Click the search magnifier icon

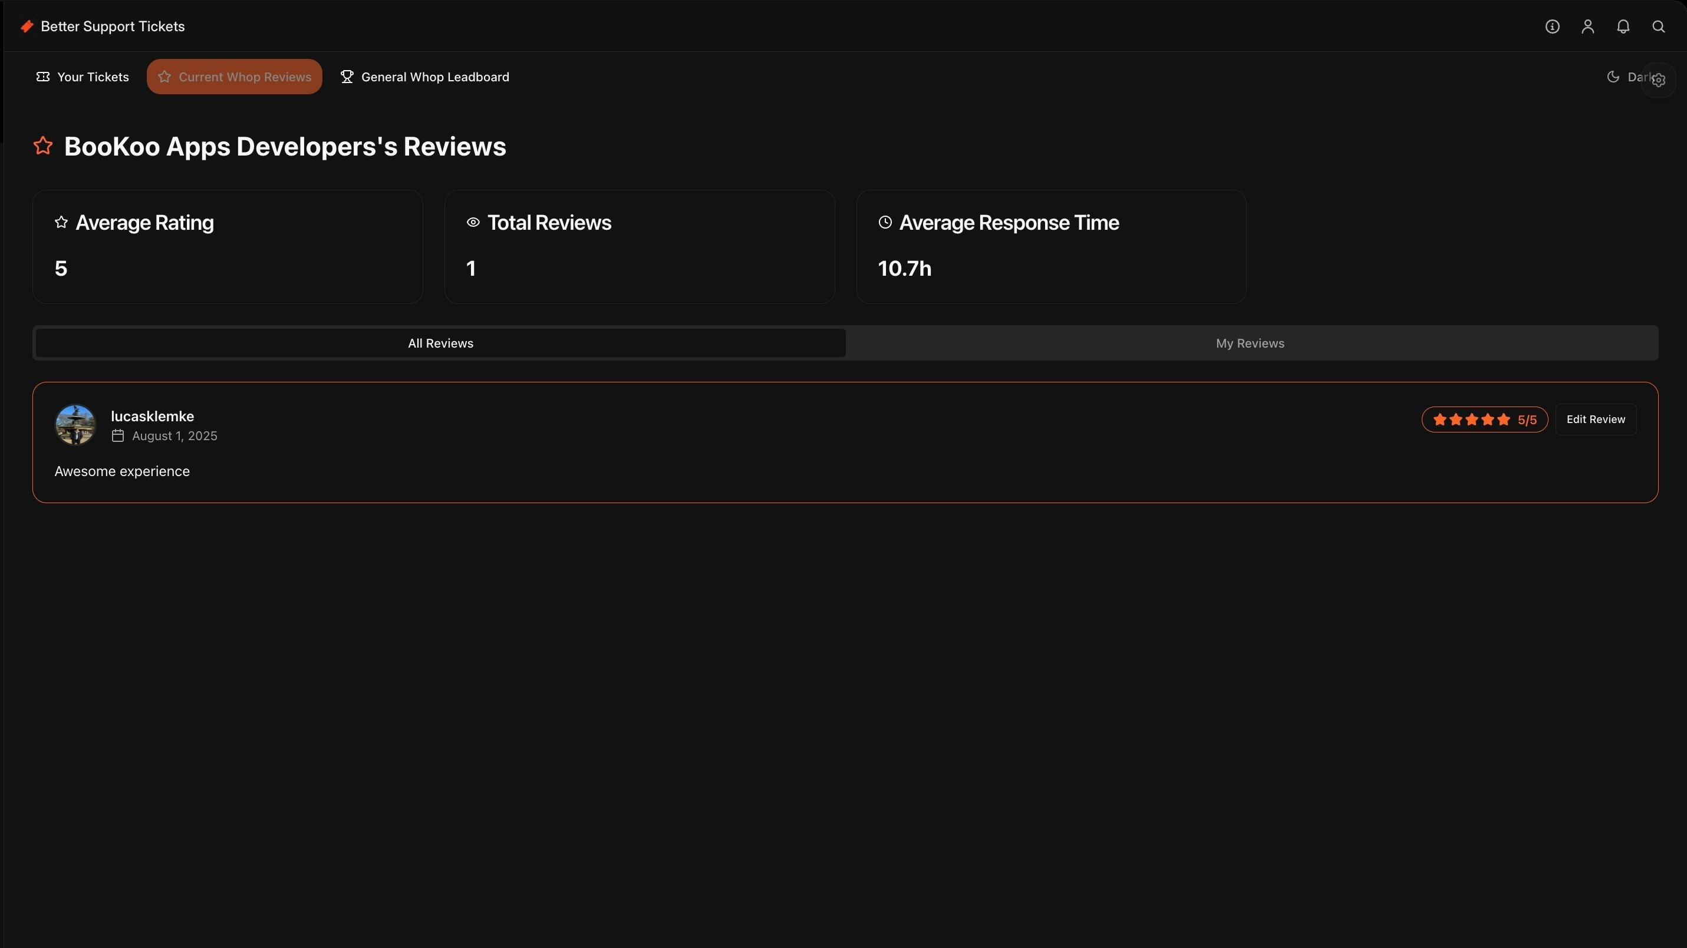[x=1658, y=26]
